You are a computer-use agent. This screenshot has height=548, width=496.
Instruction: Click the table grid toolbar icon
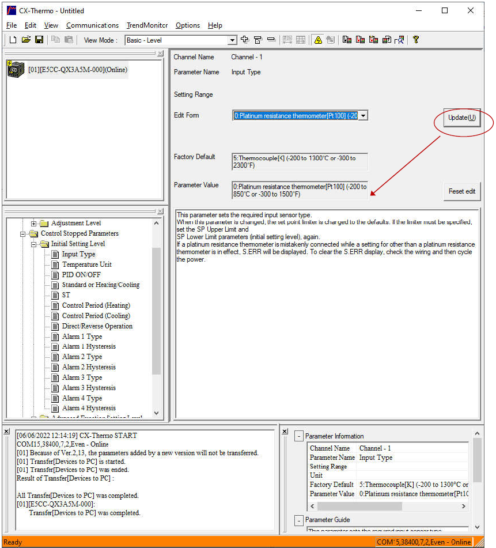tap(300, 40)
